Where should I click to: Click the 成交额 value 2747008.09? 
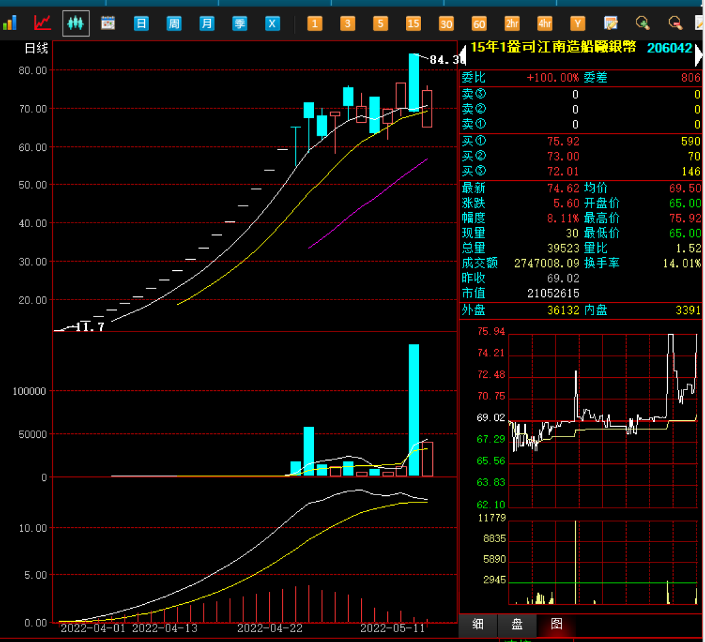click(x=547, y=264)
